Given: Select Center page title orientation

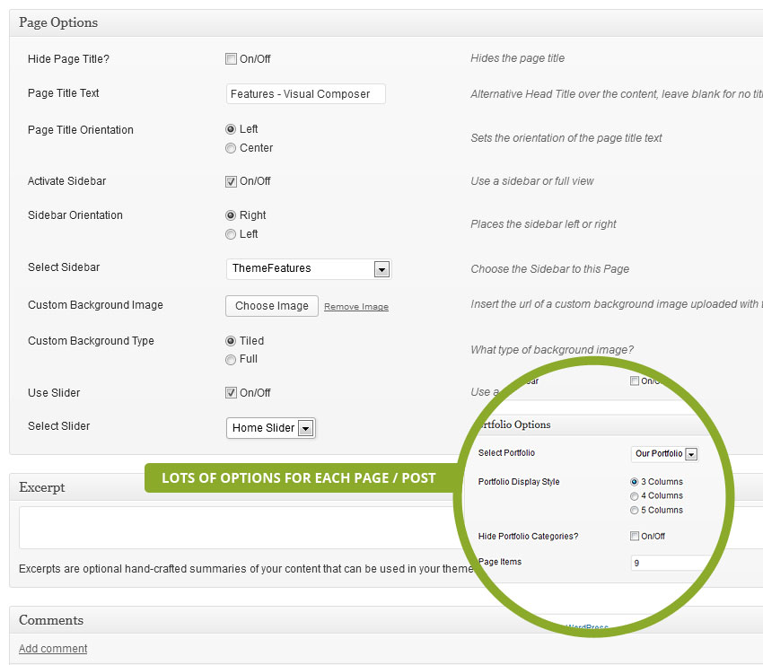Looking at the screenshot, I should 231,148.
